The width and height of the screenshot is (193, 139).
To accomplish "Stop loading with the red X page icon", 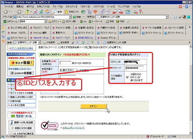I will 35,12.
